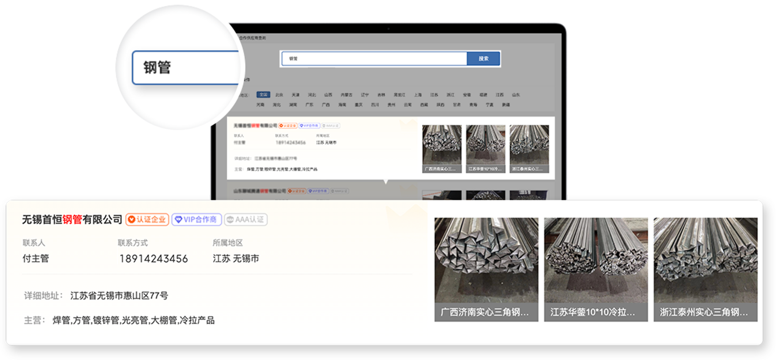Filter results by 广东 region
The height and width of the screenshot is (360, 776).
coord(309,105)
